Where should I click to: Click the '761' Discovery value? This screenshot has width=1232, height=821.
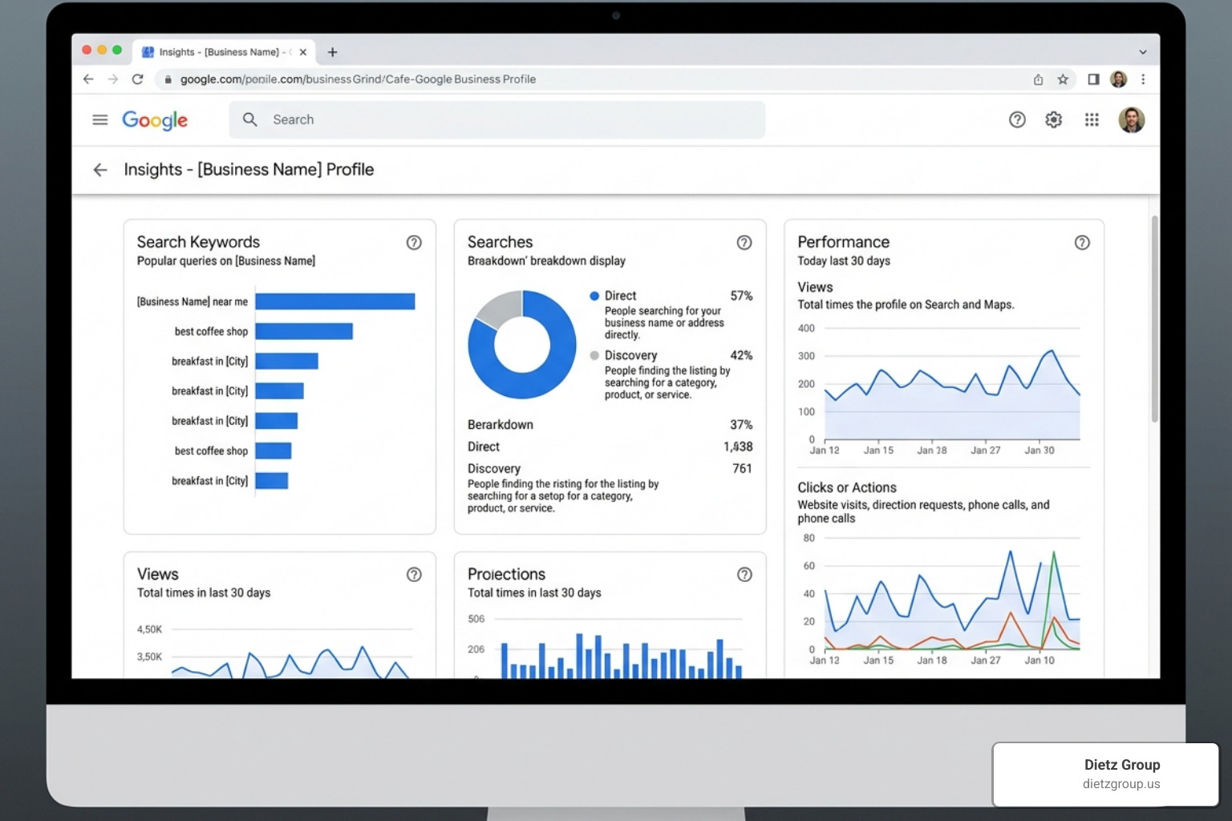[743, 468]
